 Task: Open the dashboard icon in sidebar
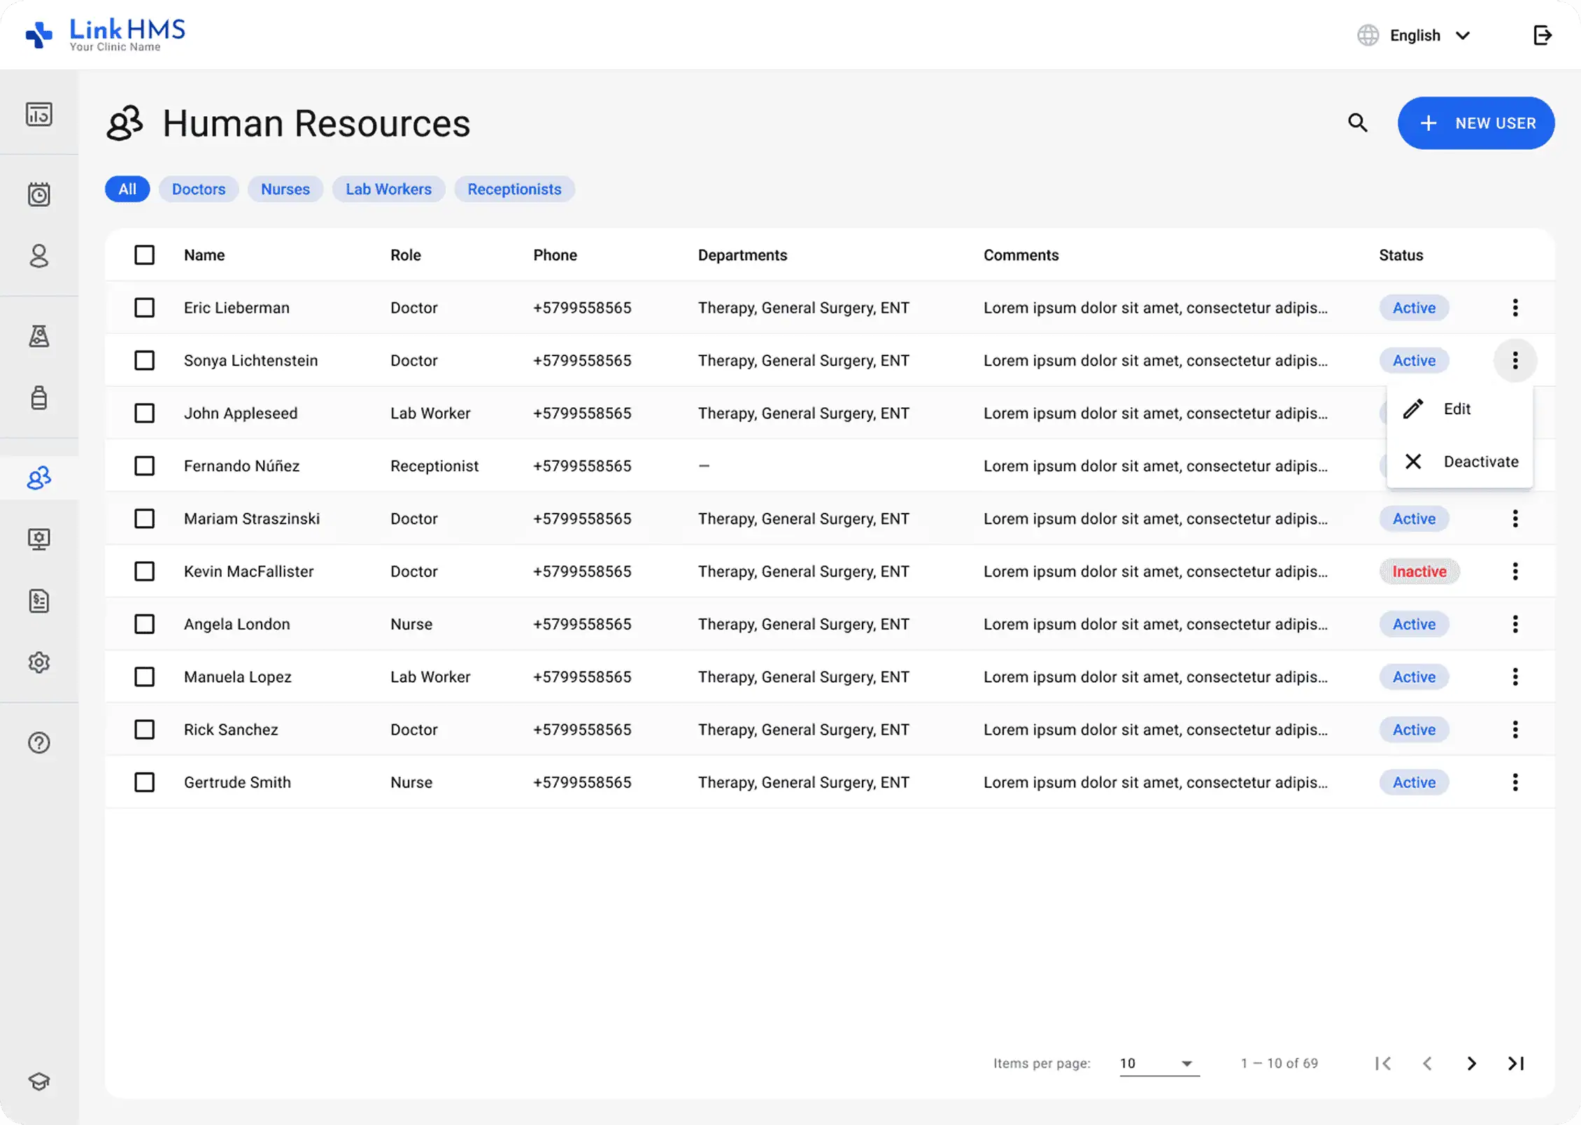click(39, 114)
